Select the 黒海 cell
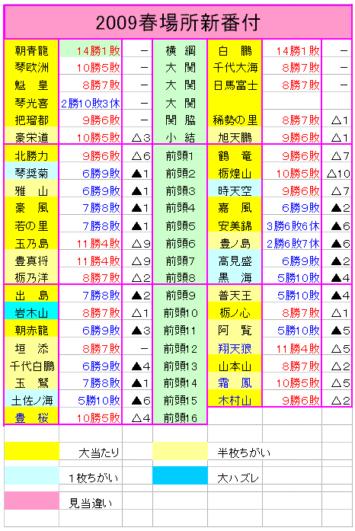Screen dimensions: 355x531 point(235,276)
